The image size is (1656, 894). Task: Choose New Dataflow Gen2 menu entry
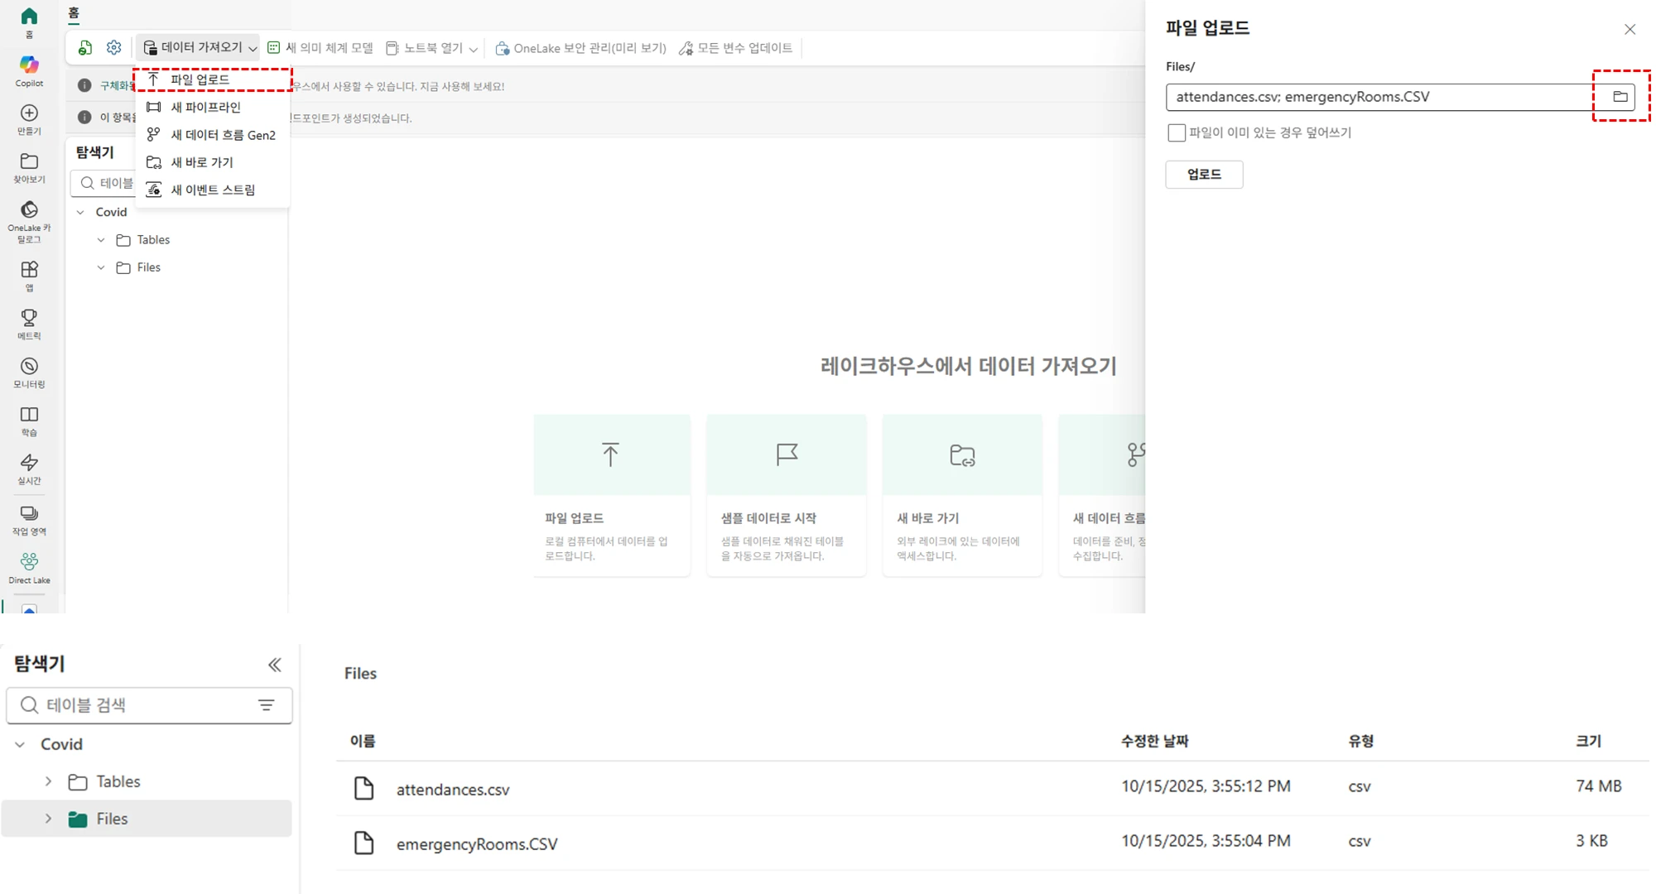coord(222,135)
